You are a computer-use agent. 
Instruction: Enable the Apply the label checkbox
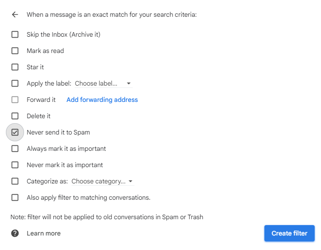click(x=15, y=83)
